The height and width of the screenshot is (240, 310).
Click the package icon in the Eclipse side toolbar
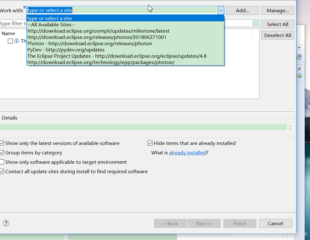tap(299, 57)
